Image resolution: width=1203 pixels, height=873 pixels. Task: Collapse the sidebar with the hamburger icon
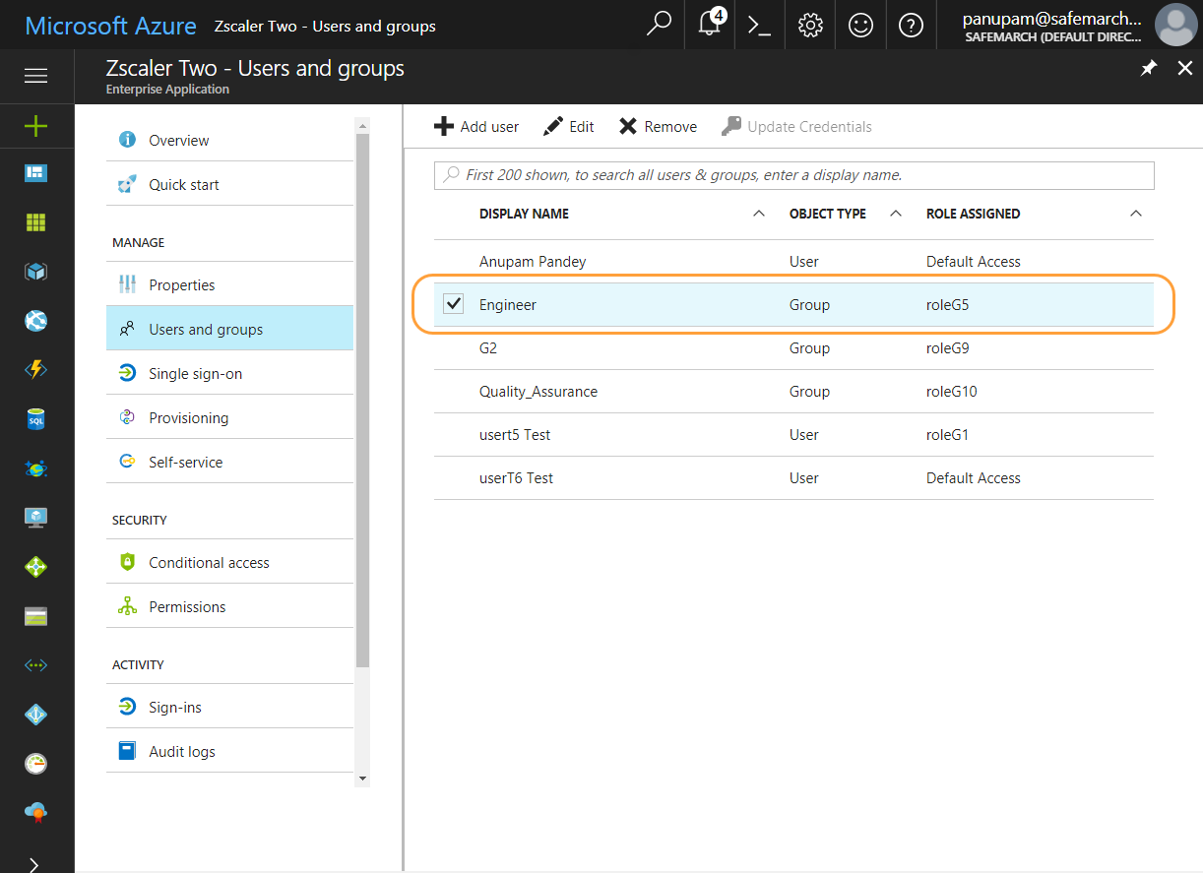[x=35, y=76]
